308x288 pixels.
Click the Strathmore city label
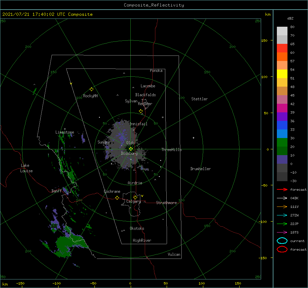[x=166, y=203]
